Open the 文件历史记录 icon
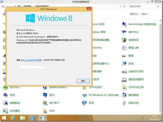 (124, 87)
